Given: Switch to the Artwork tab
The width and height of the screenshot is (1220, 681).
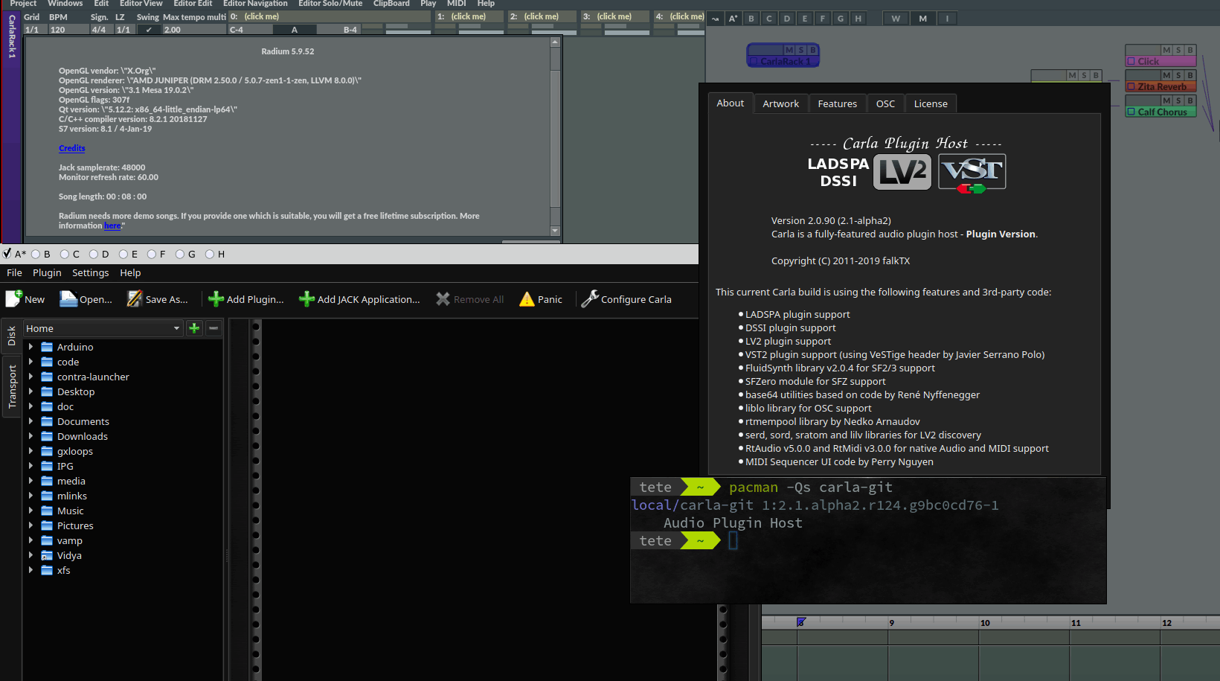Looking at the screenshot, I should tap(780, 103).
